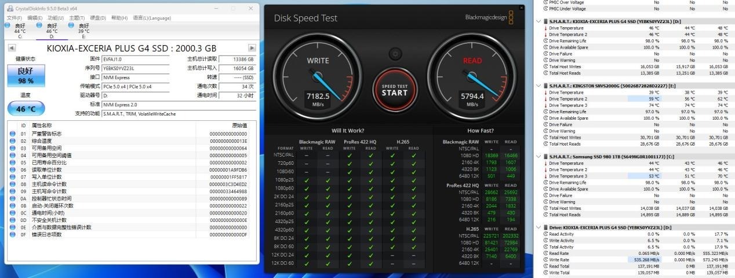Collapse the Samsung SSD 980 1TB S.M.A.R.T. group

tap(540, 157)
